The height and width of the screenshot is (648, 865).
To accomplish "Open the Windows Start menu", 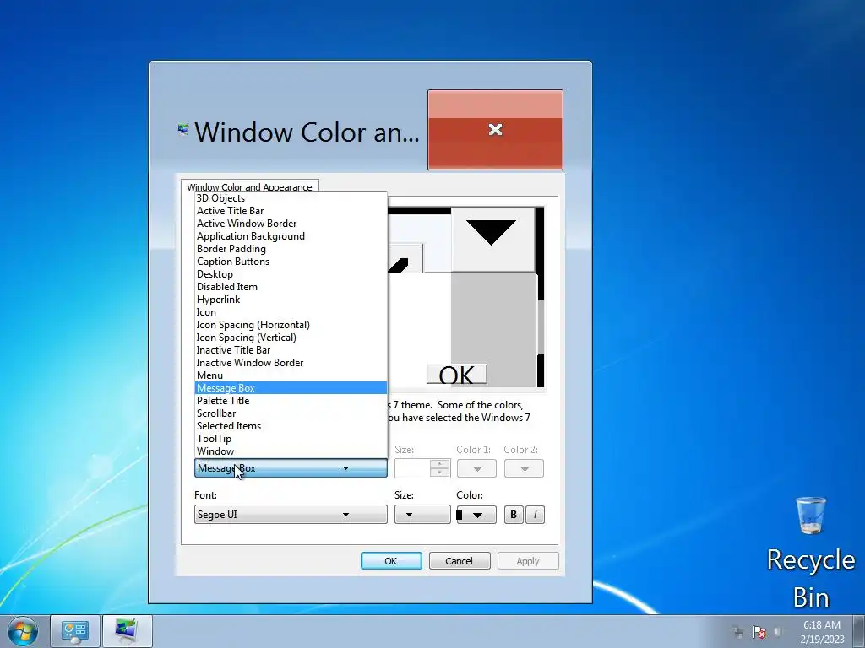I will (x=23, y=631).
